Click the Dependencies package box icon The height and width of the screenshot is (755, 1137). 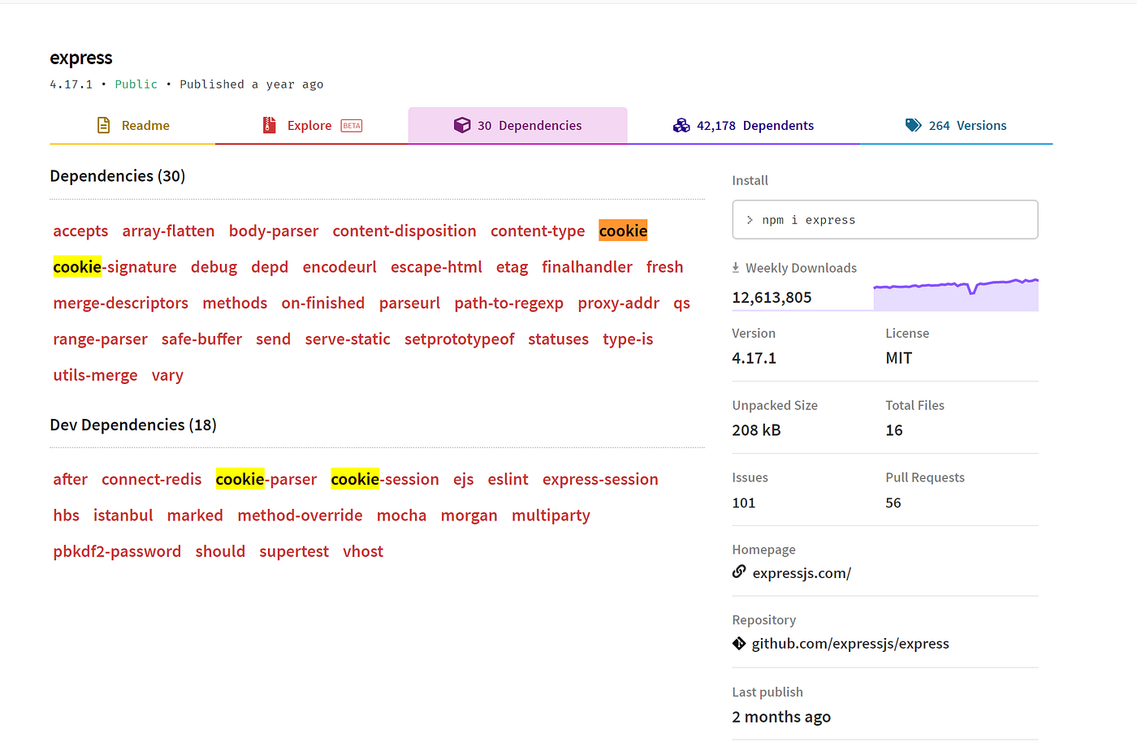(462, 125)
